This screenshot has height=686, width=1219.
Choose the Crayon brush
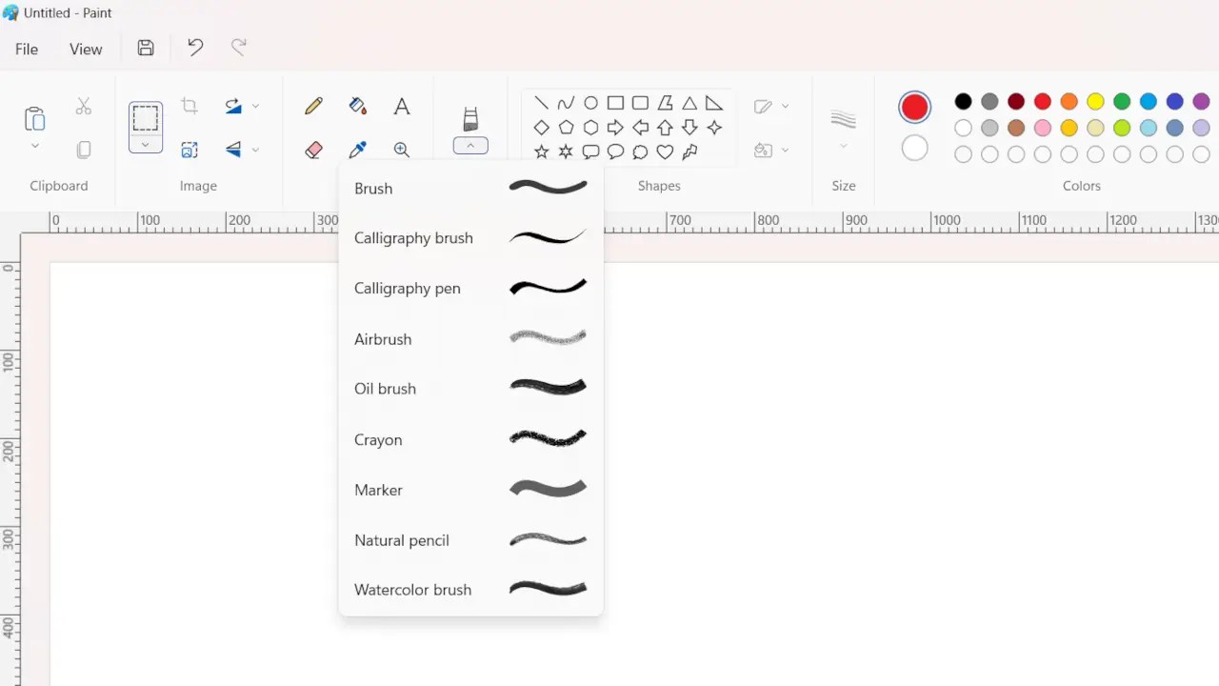tap(470, 439)
